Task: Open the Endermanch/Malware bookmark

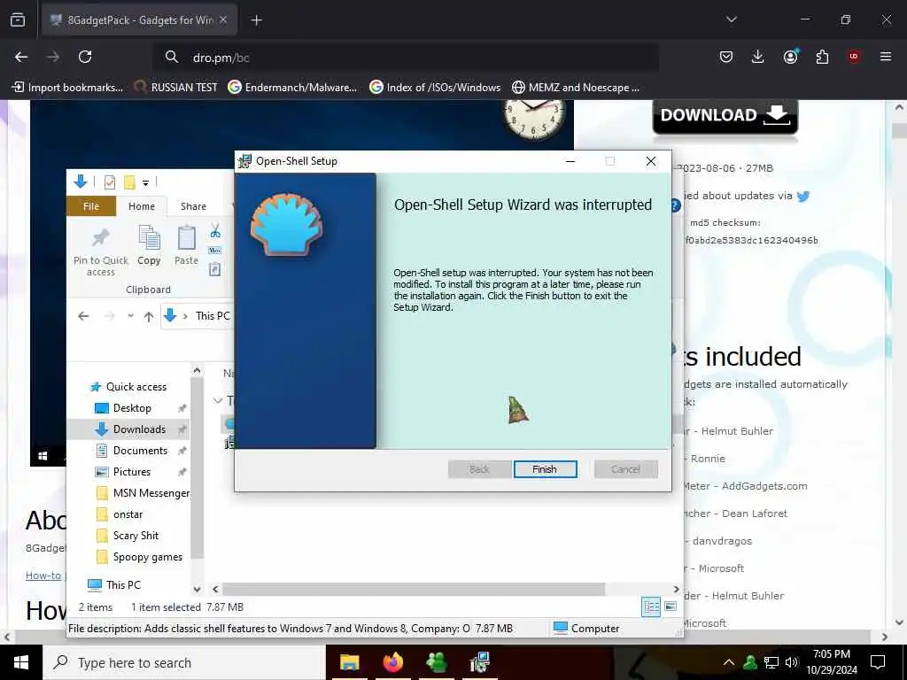Action: point(292,88)
